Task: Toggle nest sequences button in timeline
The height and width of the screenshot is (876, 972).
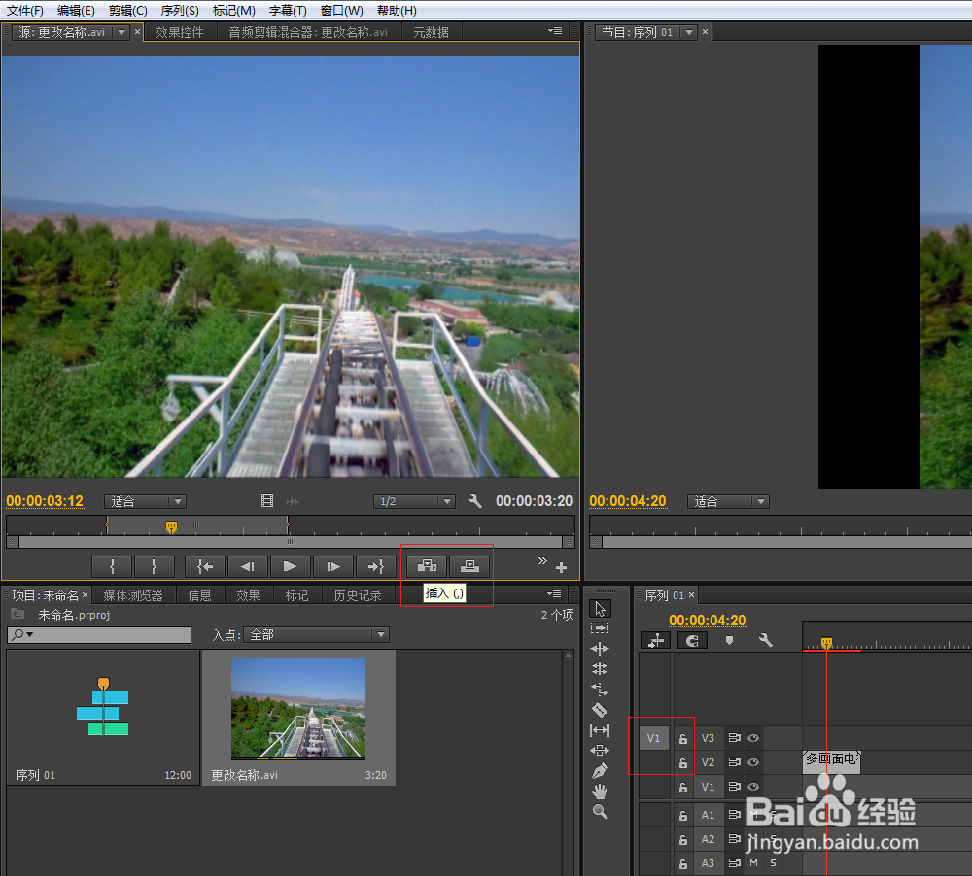Action: [x=655, y=641]
